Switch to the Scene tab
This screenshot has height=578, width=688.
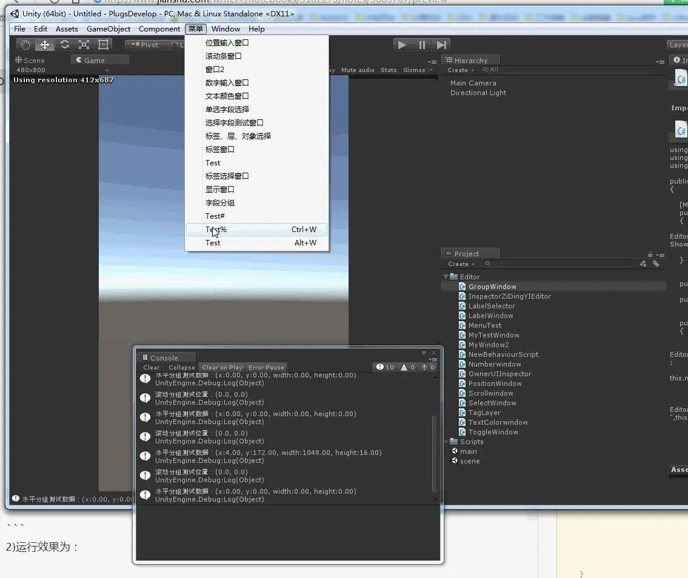point(30,61)
